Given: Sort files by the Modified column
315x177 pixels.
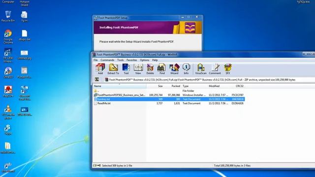Looking at the screenshot, I should pyautogui.click(x=219, y=86).
